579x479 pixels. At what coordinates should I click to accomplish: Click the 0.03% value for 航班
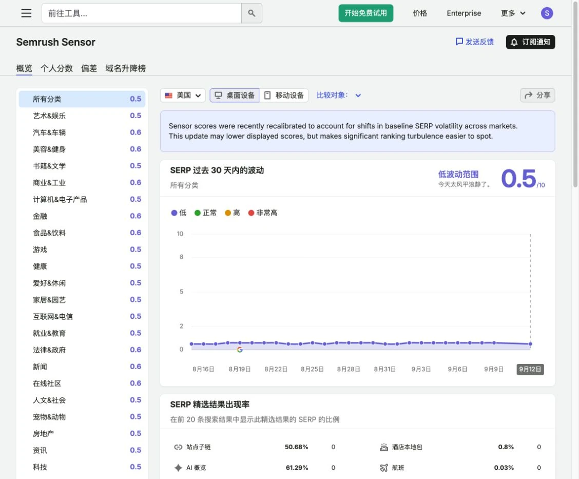pos(504,468)
